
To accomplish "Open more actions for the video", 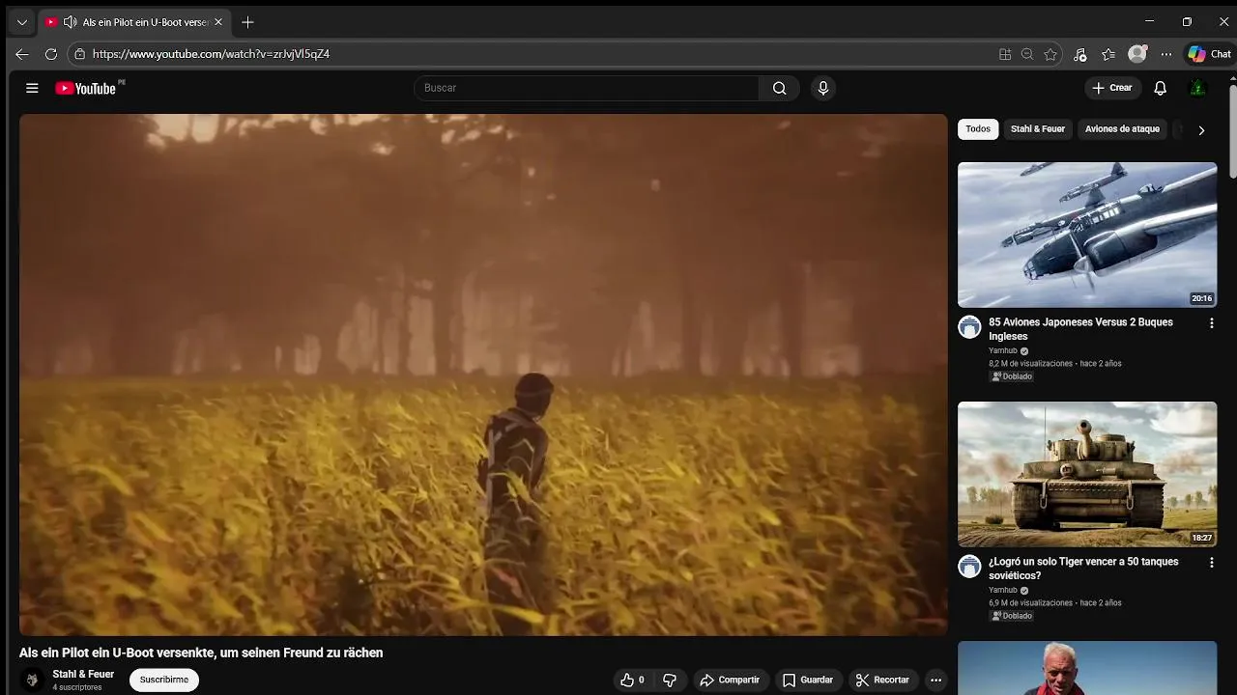I will tap(935, 680).
